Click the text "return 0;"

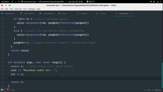click(17, 82)
